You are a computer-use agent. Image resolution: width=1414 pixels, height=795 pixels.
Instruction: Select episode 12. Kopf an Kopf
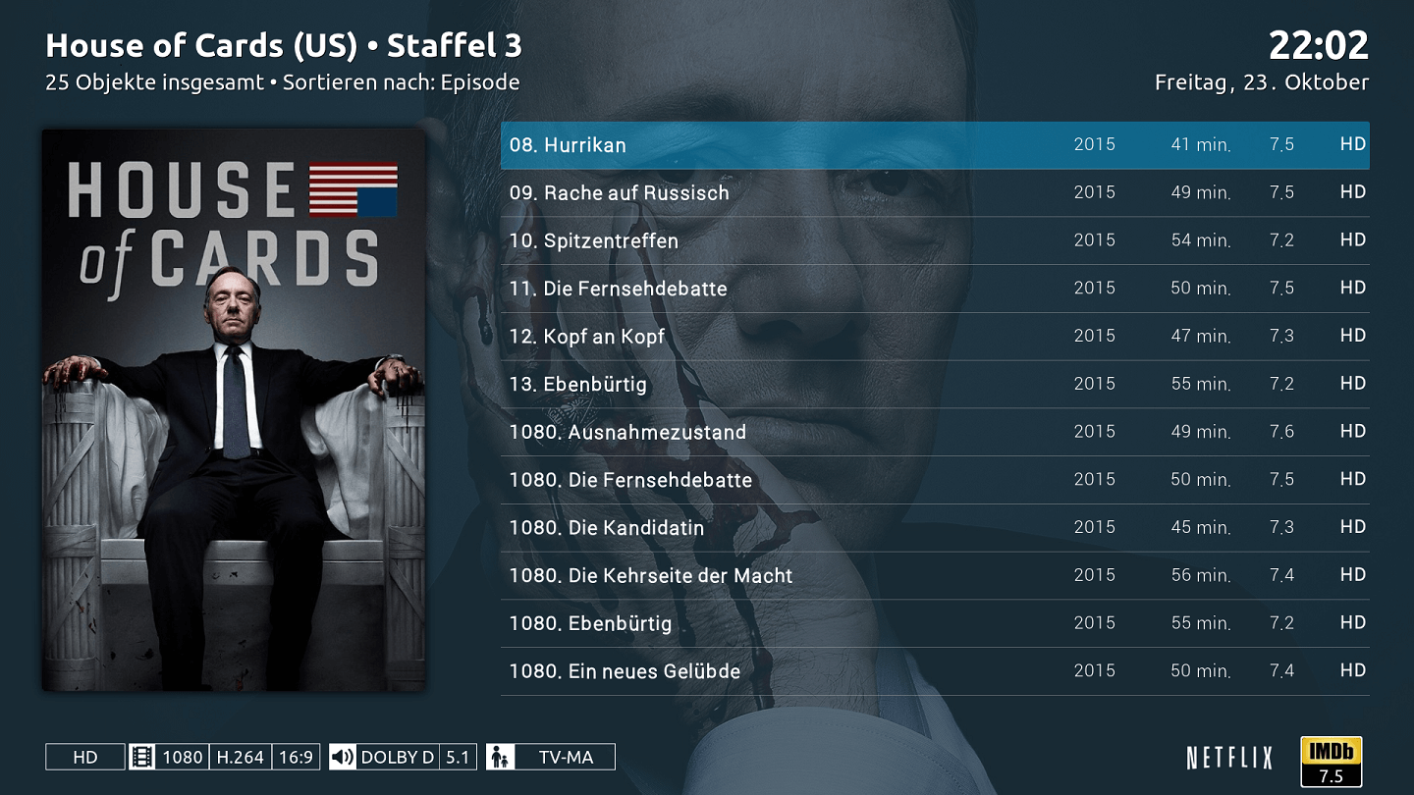[x=935, y=337]
